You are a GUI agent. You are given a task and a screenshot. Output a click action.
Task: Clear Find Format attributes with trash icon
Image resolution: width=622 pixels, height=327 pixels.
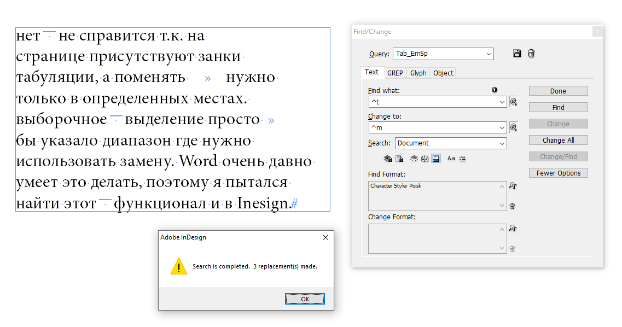[x=513, y=206]
